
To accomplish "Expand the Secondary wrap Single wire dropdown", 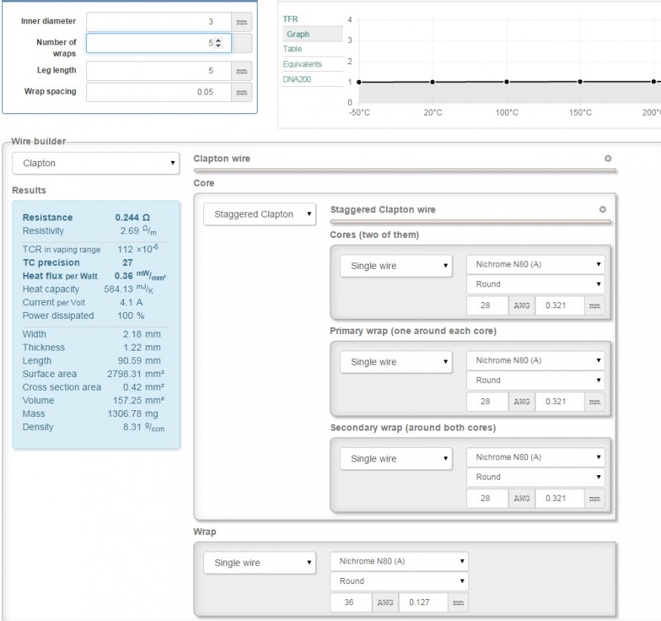I will 397,459.
